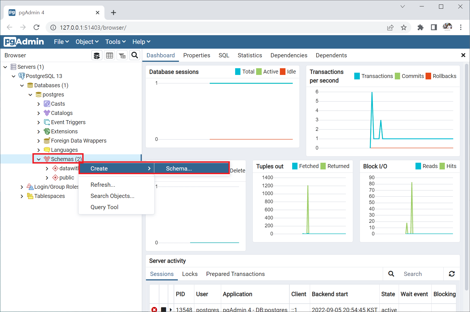Collapse the Servers tree node
The height and width of the screenshot is (312, 470).
click(x=5, y=67)
